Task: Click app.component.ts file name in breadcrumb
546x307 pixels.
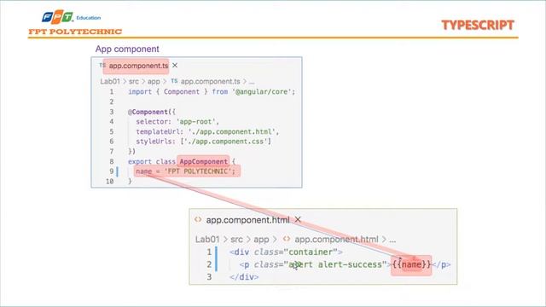Action: click(211, 81)
